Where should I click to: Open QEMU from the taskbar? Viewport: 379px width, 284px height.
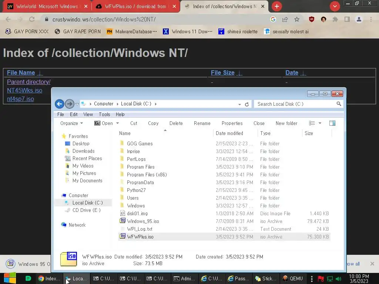(x=293, y=278)
